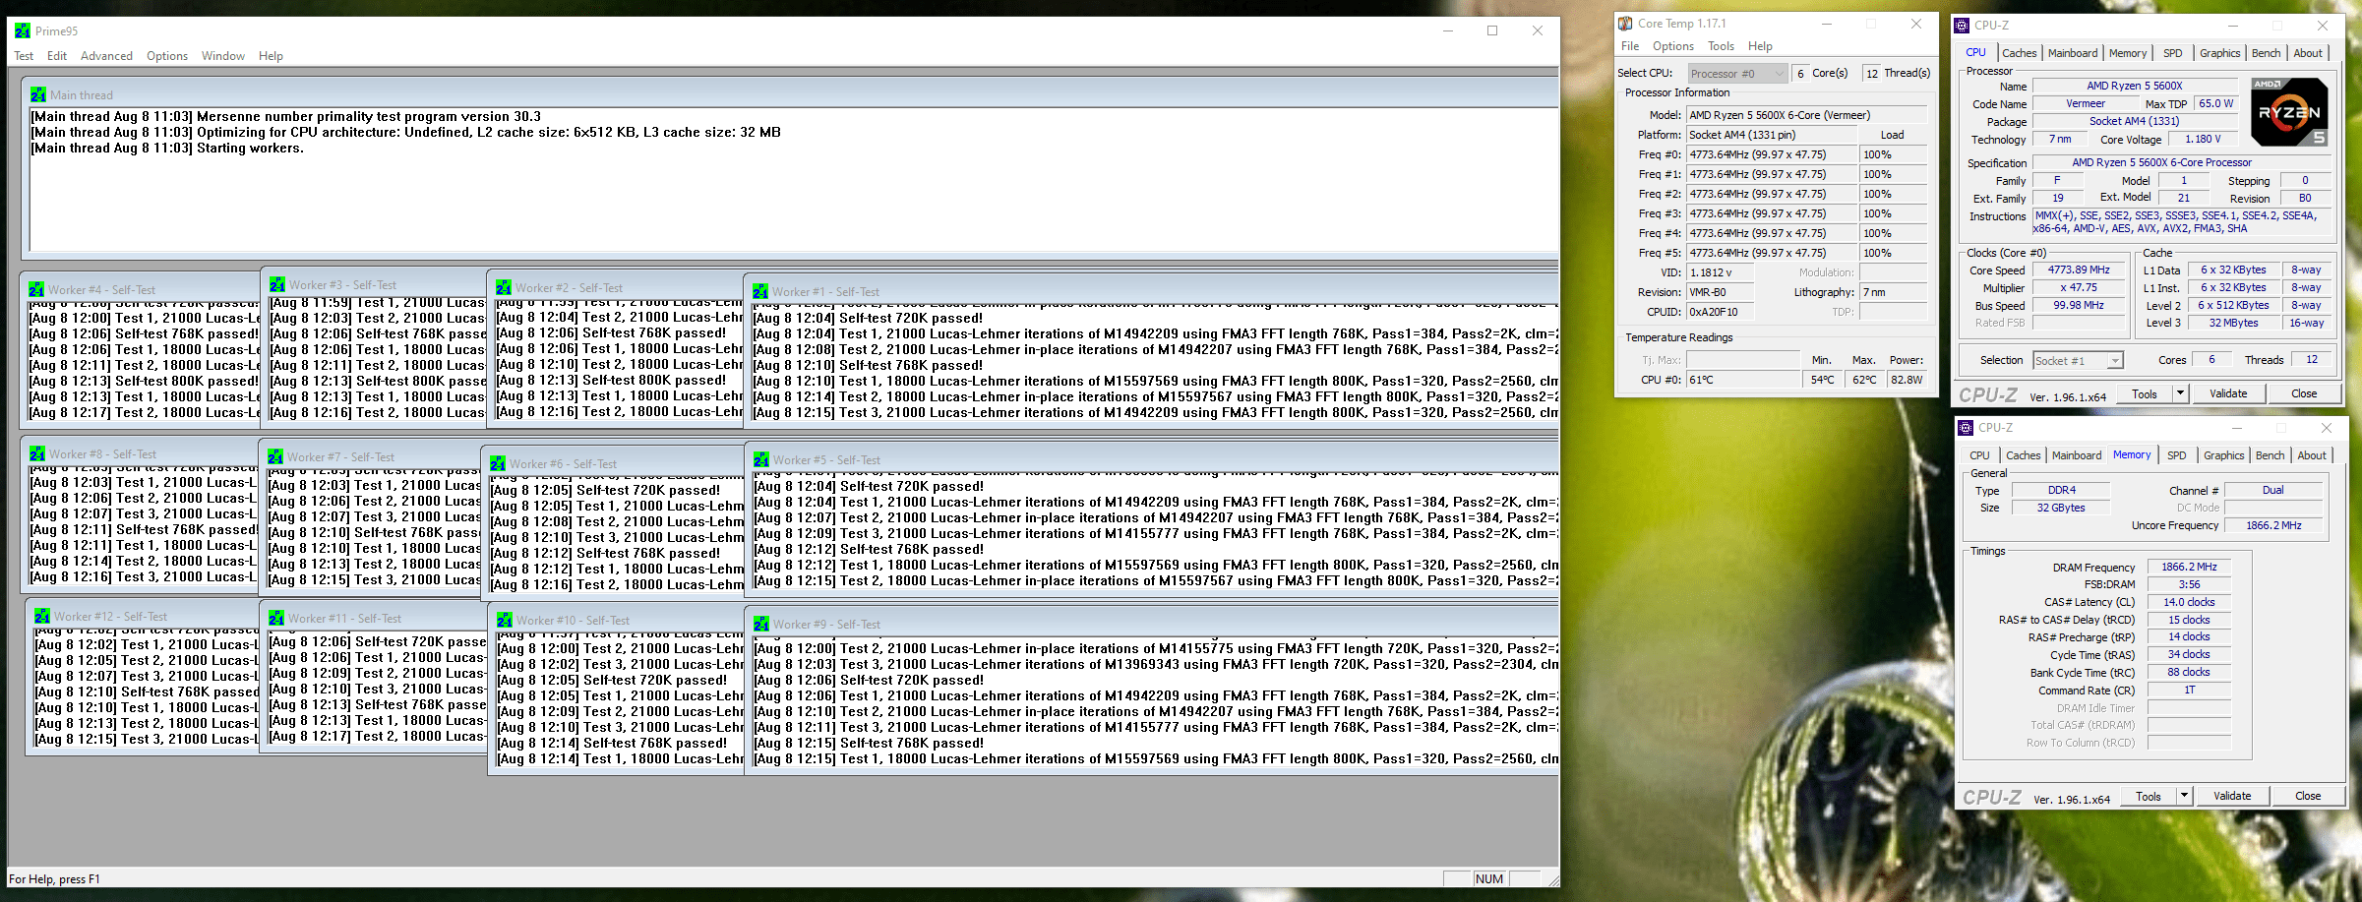Switch to Graphics tab in upper CPU-Z
Screen dimensions: 2362x902
(x=2219, y=53)
